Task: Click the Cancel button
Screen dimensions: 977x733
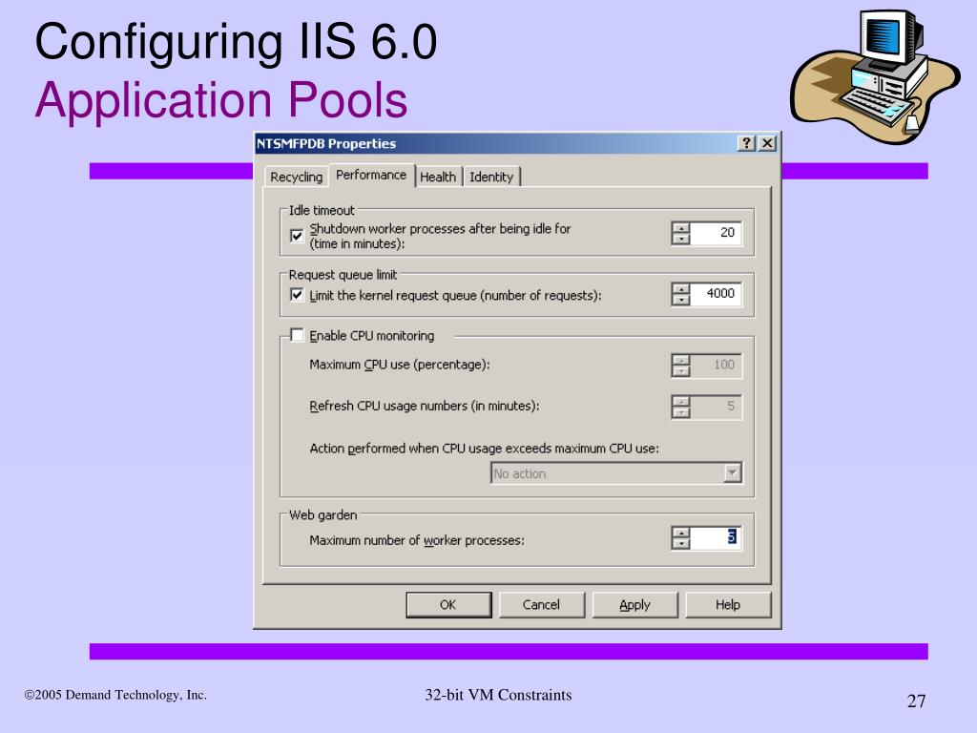Action: tap(542, 604)
